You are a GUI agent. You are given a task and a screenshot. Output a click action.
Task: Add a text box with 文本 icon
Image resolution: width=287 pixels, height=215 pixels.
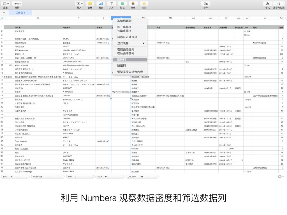tap(112, 4)
